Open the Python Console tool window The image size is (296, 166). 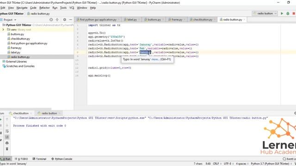pos(62,159)
